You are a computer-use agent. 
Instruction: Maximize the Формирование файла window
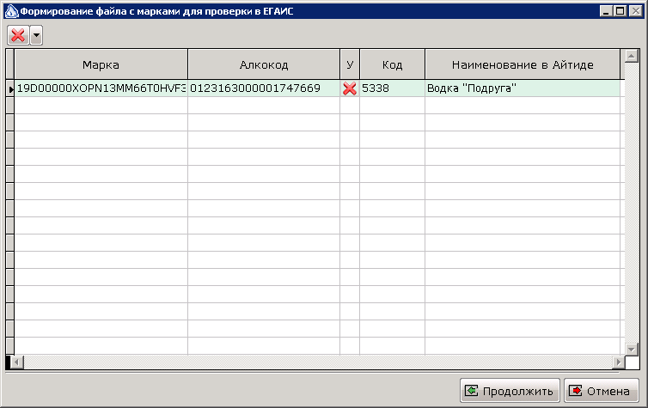(620, 11)
